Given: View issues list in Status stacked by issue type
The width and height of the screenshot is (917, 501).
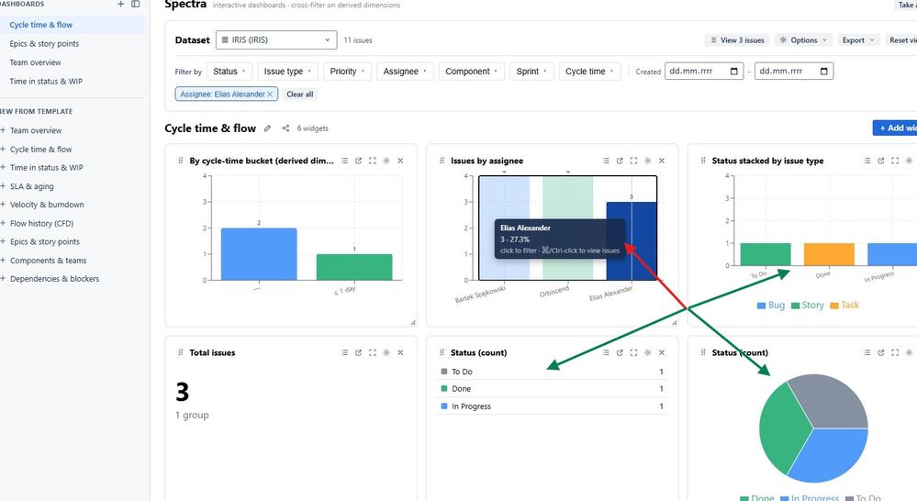Looking at the screenshot, I should tap(867, 161).
